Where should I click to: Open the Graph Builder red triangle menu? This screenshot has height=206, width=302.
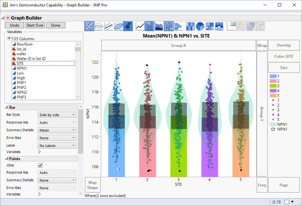[8, 18]
